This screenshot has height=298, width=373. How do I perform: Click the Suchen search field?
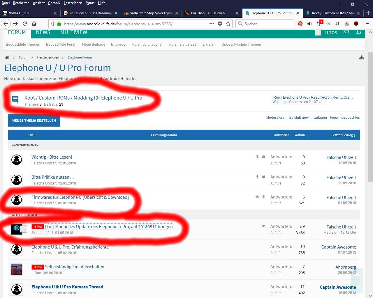[265, 24]
